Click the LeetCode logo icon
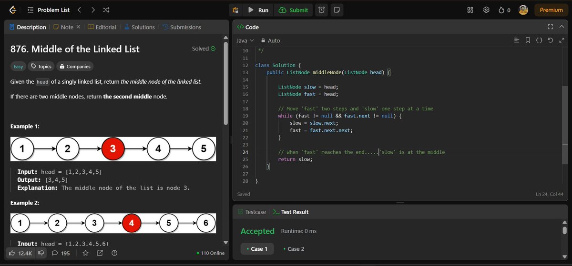This screenshot has height=266, width=572. pos(12,10)
